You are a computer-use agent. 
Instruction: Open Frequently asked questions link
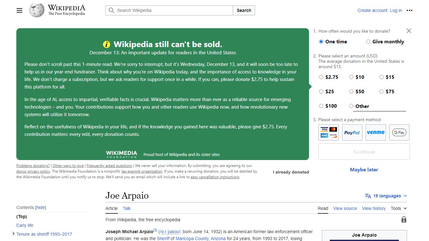[x=109, y=166]
